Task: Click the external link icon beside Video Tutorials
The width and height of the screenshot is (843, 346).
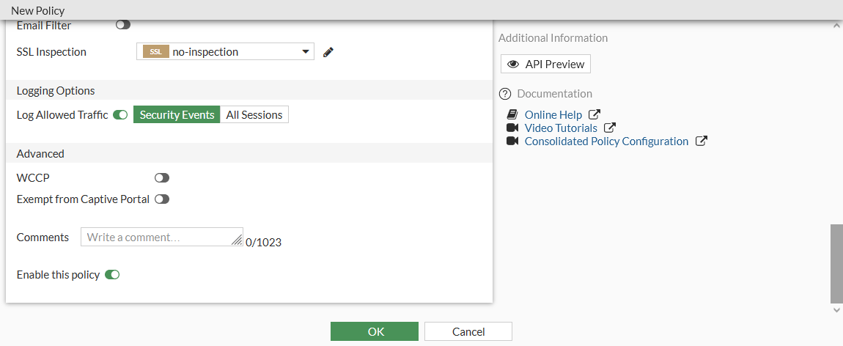Action: point(610,128)
